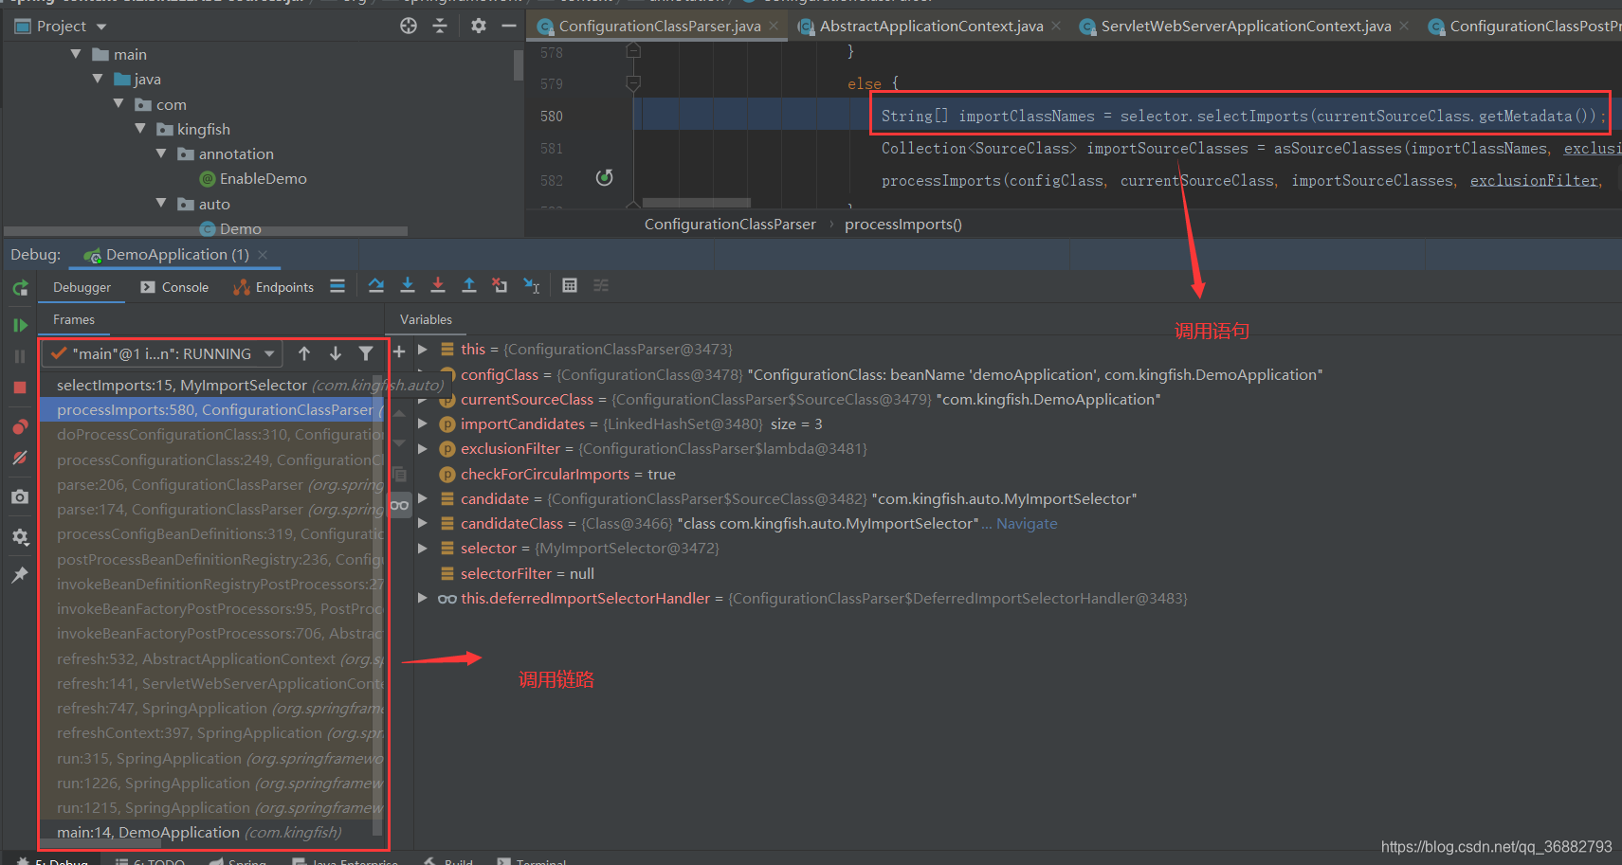Image resolution: width=1622 pixels, height=865 pixels.
Task: Collapse the annotation package
Action: point(161,153)
